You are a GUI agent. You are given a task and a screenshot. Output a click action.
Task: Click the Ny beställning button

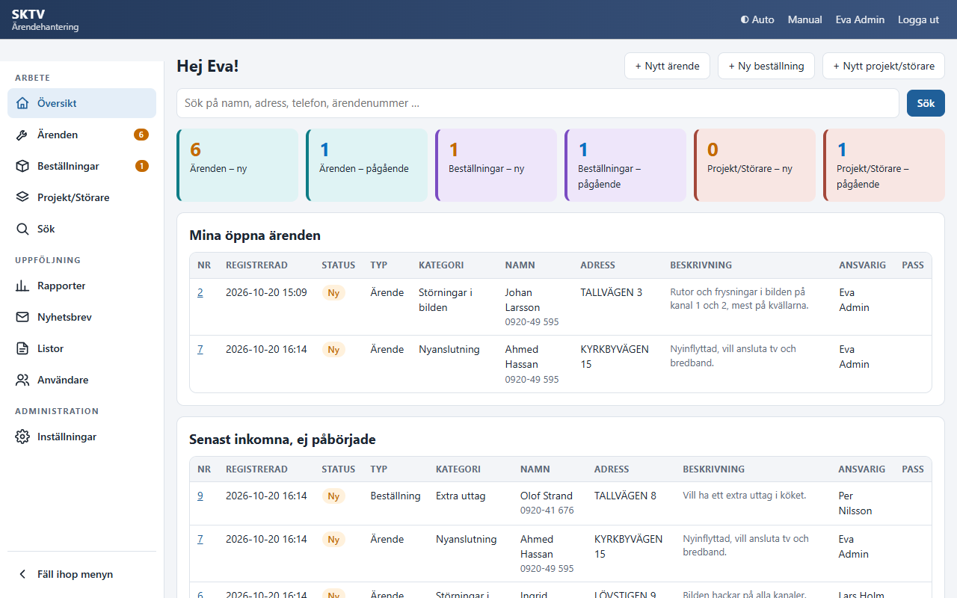point(766,66)
